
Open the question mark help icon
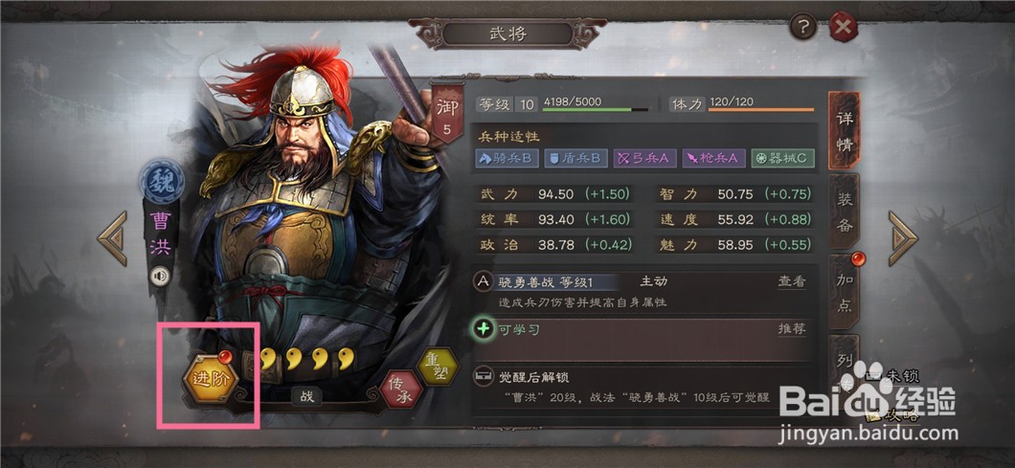pos(803,27)
